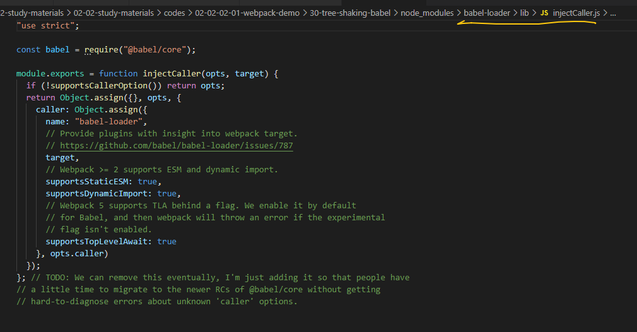The height and width of the screenshot is (332, 637).
Task: Click the supportsStaticESM property name
Action: pyautogui.click(x=89, y=182)
